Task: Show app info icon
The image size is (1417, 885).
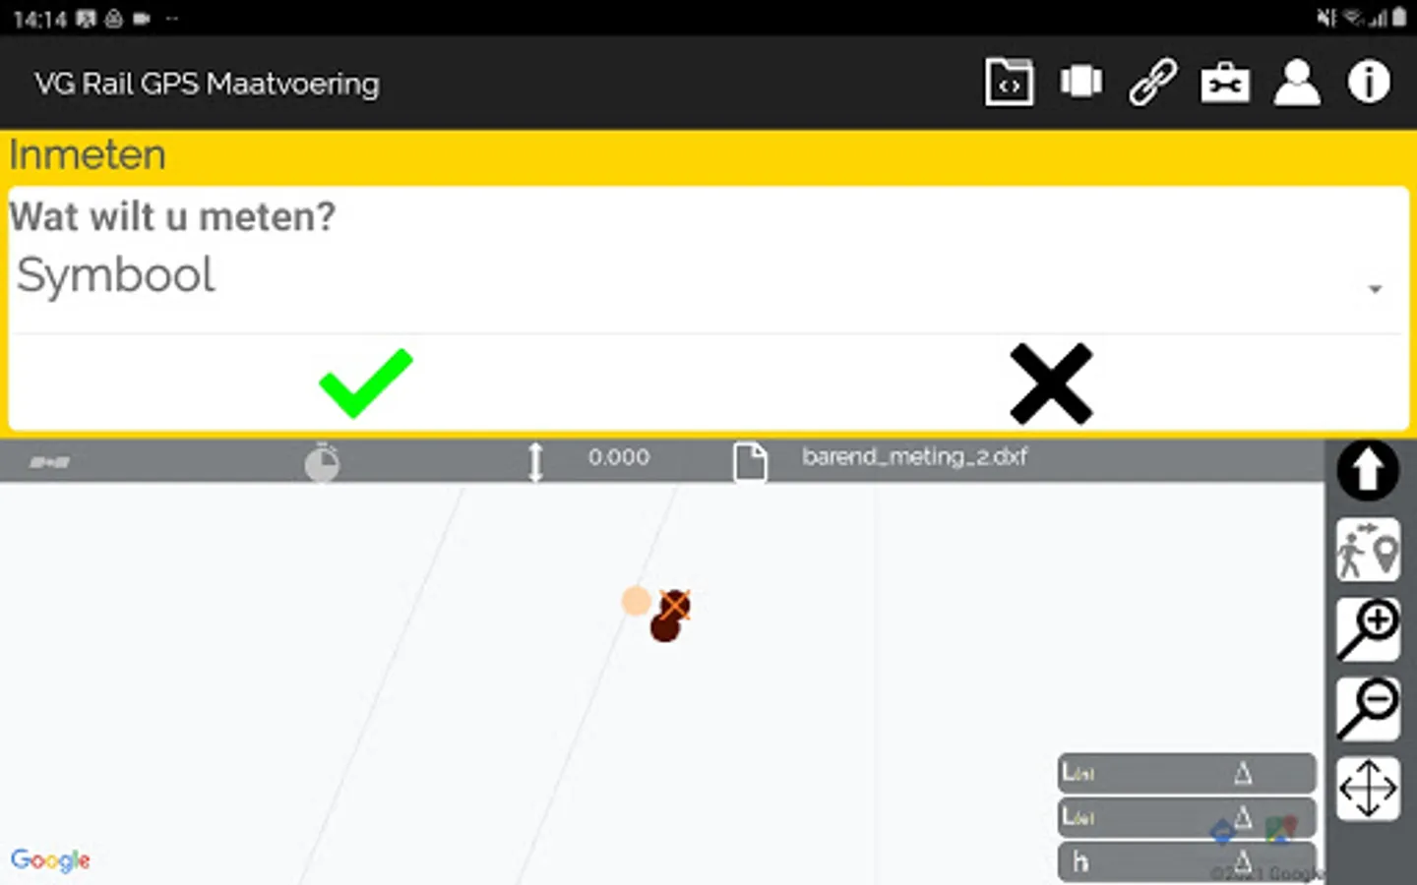Action: point(1369,82)
